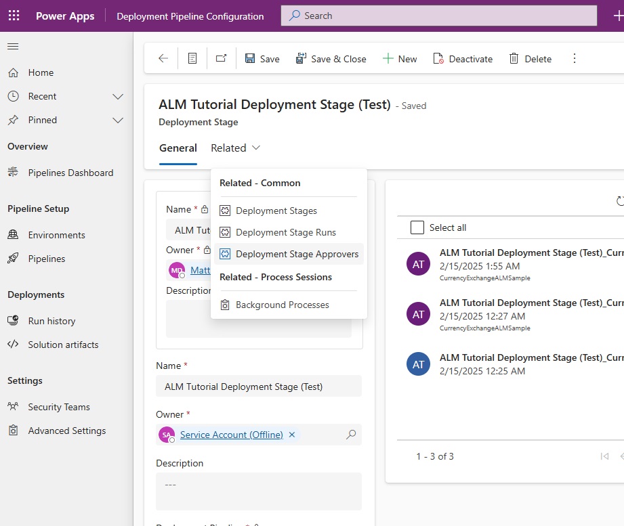Open record dated 2/15/2025 12:27 AM
The height and width of the screenshot is (526, 624).
point(515,315)
